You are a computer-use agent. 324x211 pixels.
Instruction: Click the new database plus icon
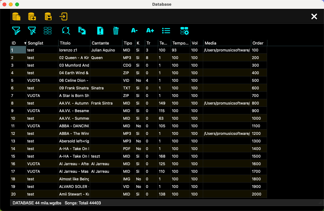tap(32, 16)
